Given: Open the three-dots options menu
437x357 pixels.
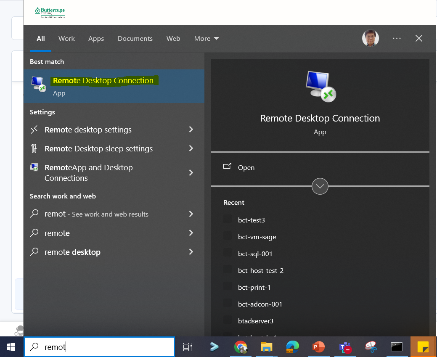Looking at the screenshot, I should (397, 38).
